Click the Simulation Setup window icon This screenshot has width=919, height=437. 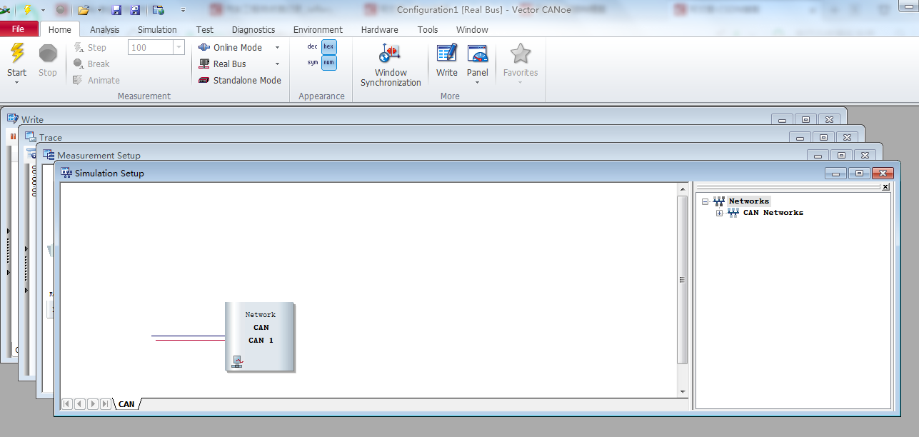pyautogui.click(x=66, y=173)
